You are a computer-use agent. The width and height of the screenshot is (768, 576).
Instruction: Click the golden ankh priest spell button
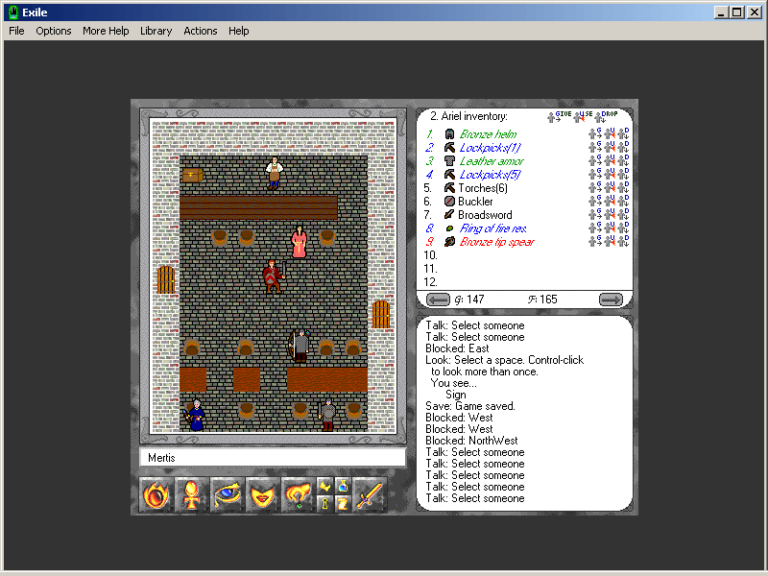pyautogui.click(x=191, y=494)
